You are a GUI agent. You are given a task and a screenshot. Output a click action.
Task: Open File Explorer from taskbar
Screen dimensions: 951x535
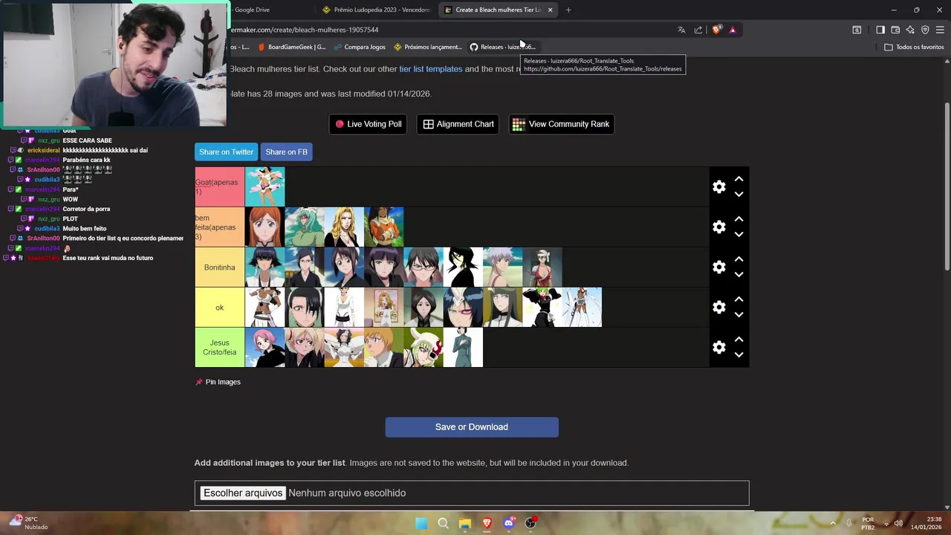[x=465, y=523]
